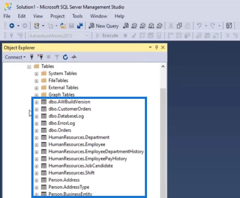The image size is (240, 198).
Task: Open the Tools menu
Action: 78,16
